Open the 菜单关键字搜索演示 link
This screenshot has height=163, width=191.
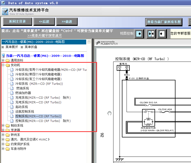click(x=45, y=35)
